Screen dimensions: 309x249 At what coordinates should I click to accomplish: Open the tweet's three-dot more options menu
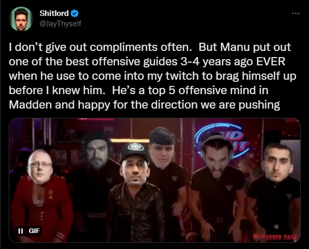pyautogui.click(x=296, y=13)
